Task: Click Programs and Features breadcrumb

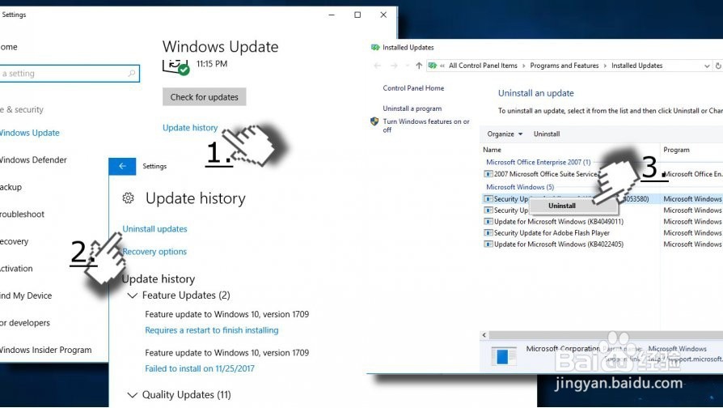Action: click(x=564, y=66)
